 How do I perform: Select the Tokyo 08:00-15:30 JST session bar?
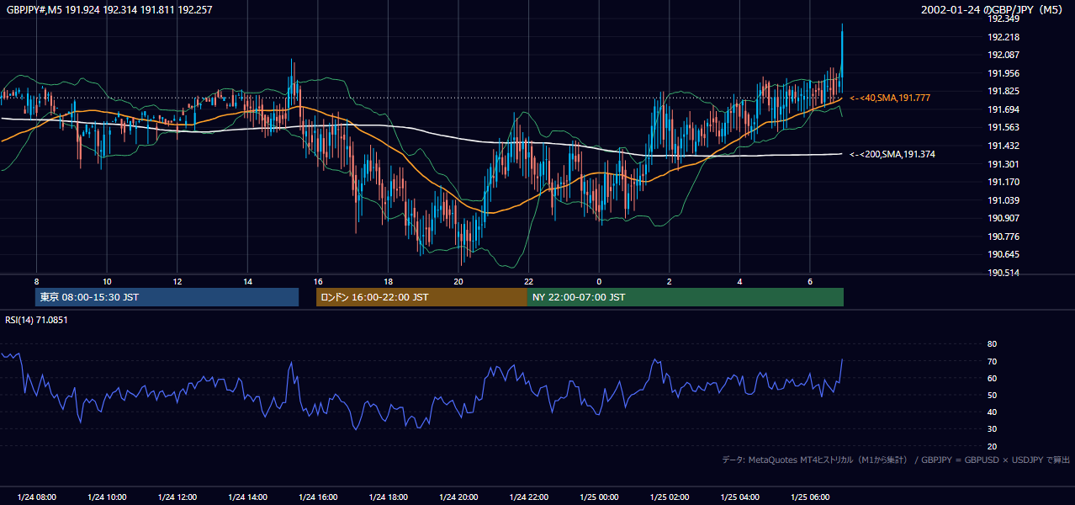(167, 297)
